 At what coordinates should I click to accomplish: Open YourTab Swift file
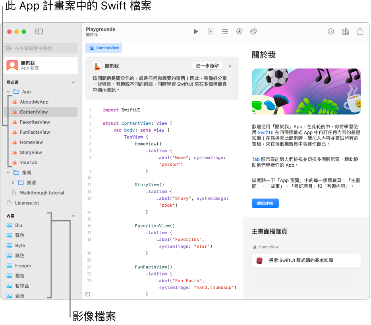(41, 163)
